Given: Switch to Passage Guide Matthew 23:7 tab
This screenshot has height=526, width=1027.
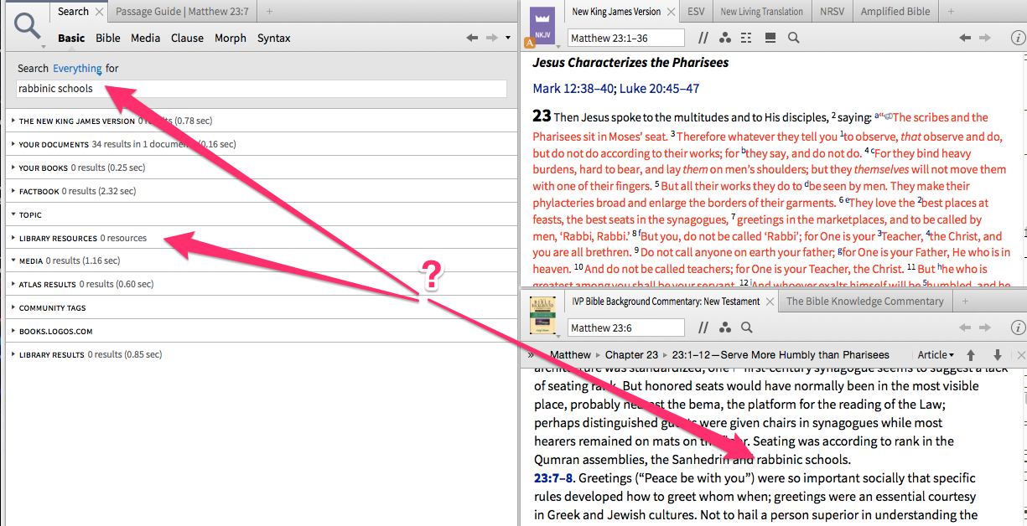Looking at the screenshot, I should point(182,12).
